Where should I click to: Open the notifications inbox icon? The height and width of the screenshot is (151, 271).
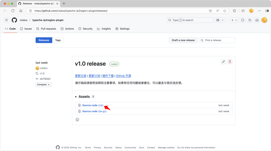pyautogui.click(x=257, y=20)
